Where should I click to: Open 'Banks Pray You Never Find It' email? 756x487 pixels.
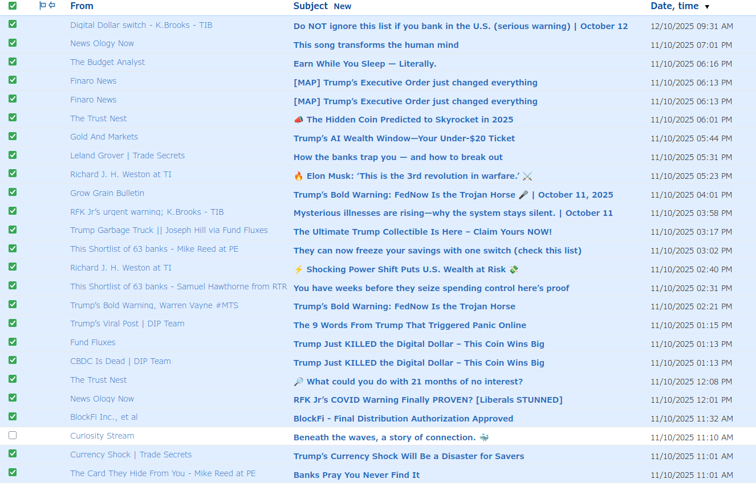(x=356, y=475)
